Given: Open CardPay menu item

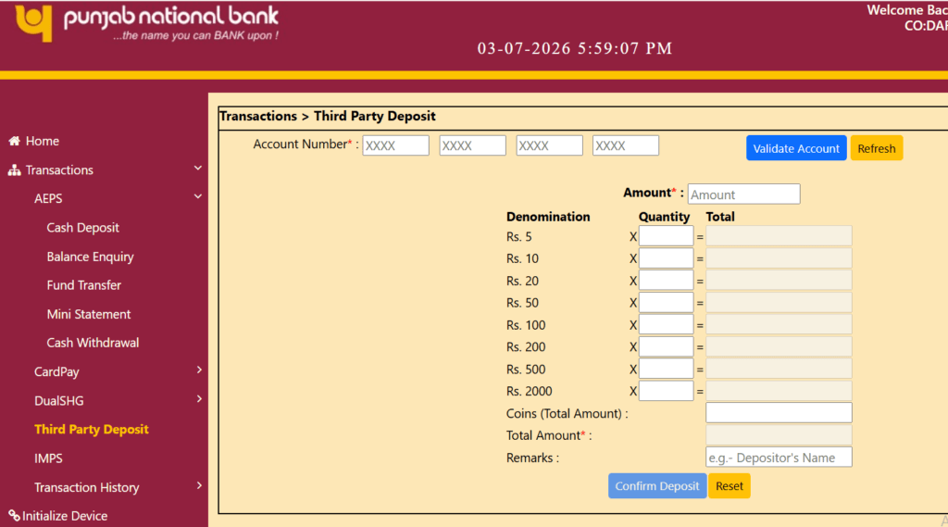Looking at the screenshot, I should [x=56, y=371].
